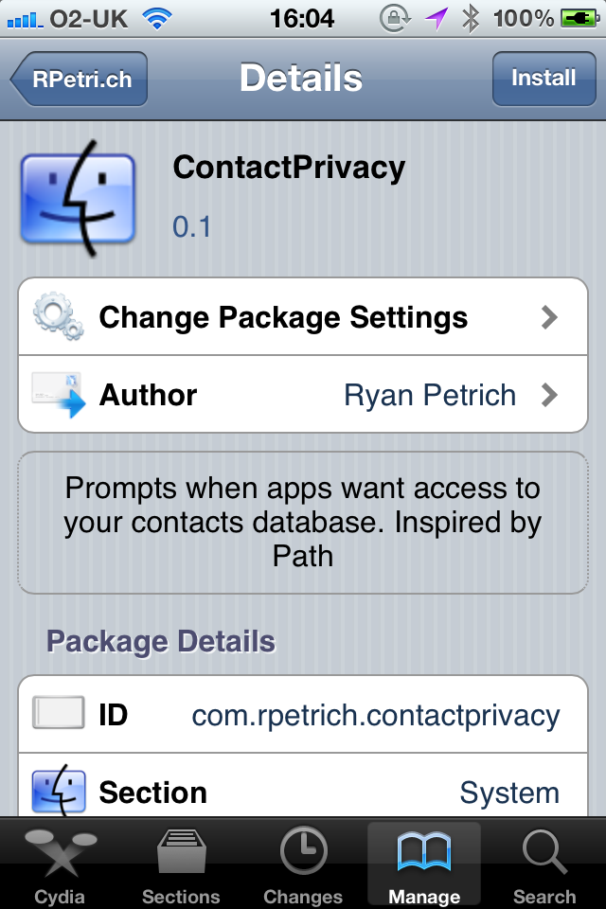
Task: Go back to RPetri.ch
Action: 79,79
